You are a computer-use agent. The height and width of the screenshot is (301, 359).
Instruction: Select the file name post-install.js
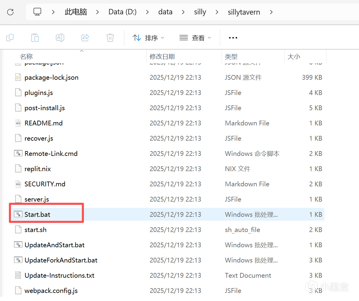(45, 108)
